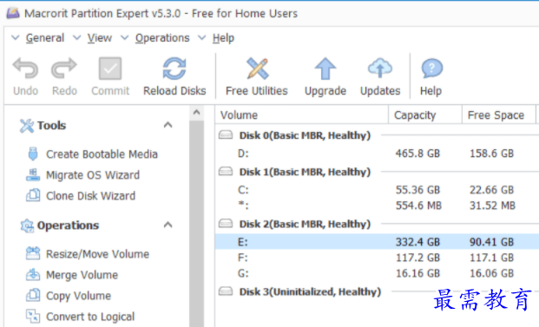Image resolution: width=539 pixels, height=327 pixels.
Task: Sort by the Capacity column header
Action: pyautogui.click(x=425, y=115)
